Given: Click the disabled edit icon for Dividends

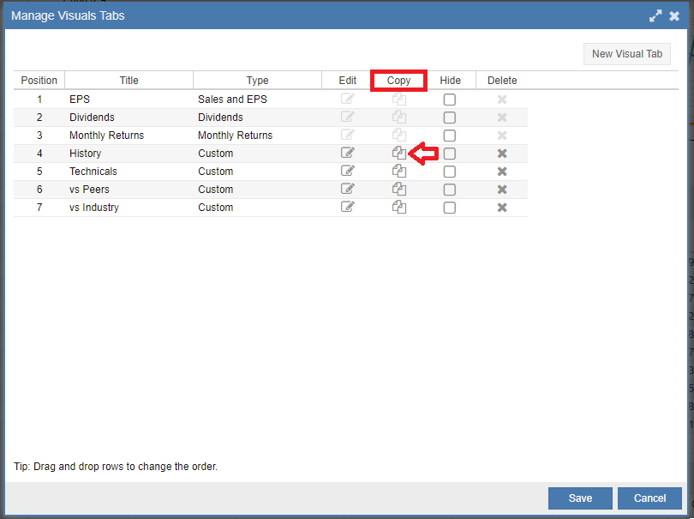Looking at the screenshot, I should [348, 117].
